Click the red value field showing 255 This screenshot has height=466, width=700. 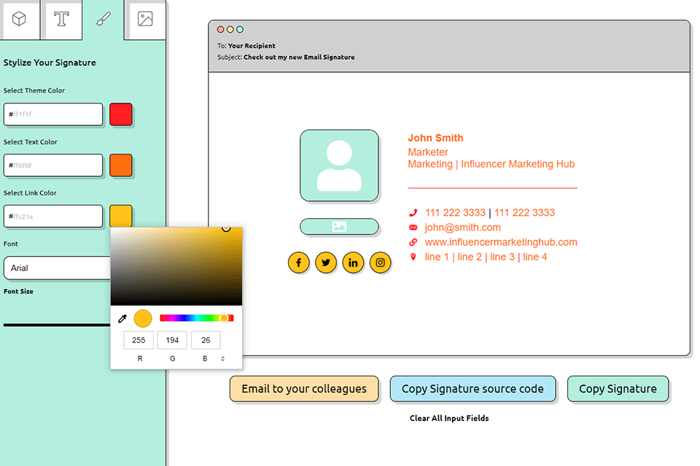coord(139,340)
